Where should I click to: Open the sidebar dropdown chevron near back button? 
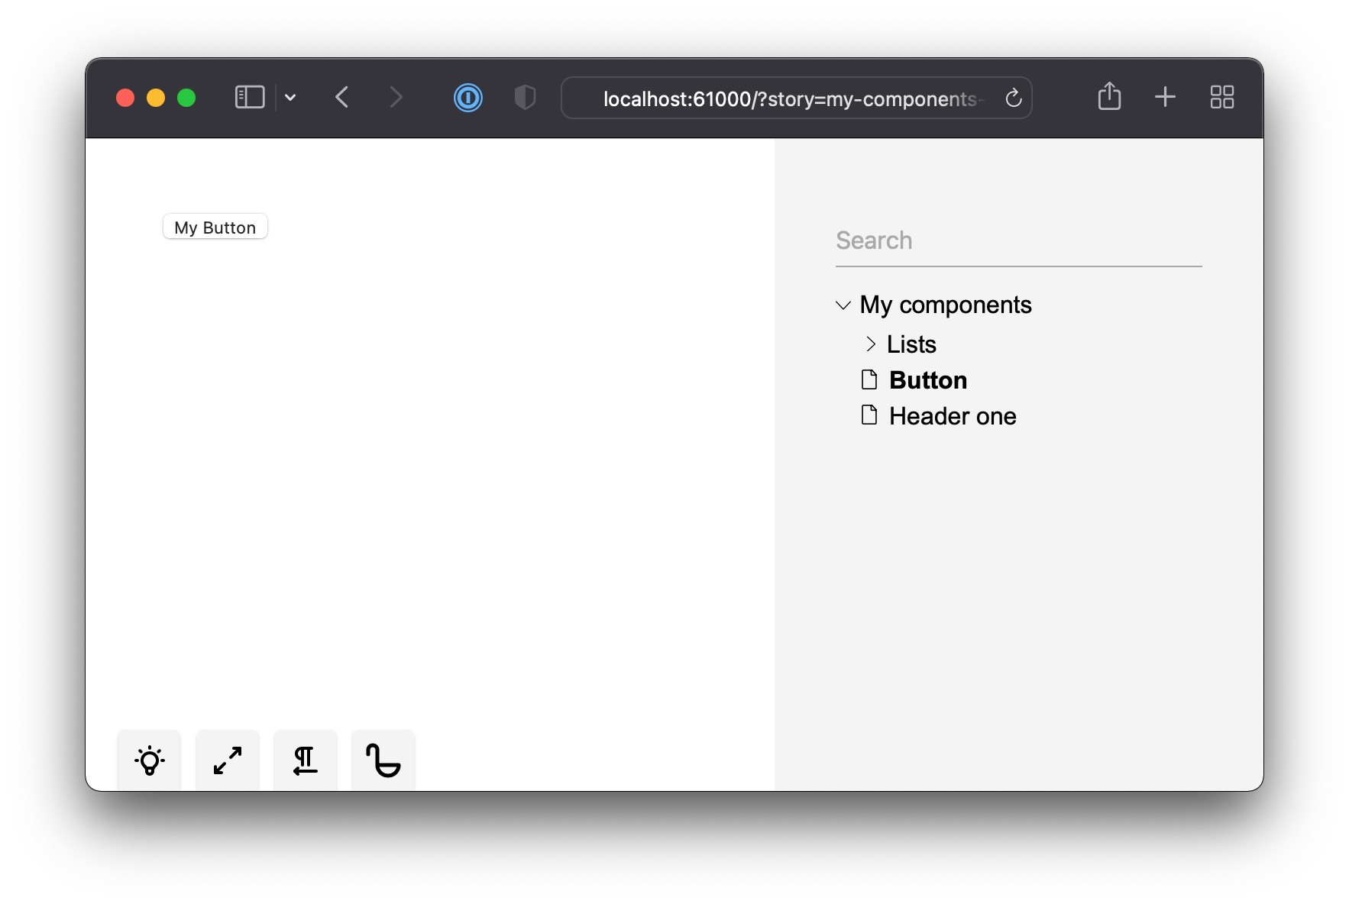coord(290,98)
